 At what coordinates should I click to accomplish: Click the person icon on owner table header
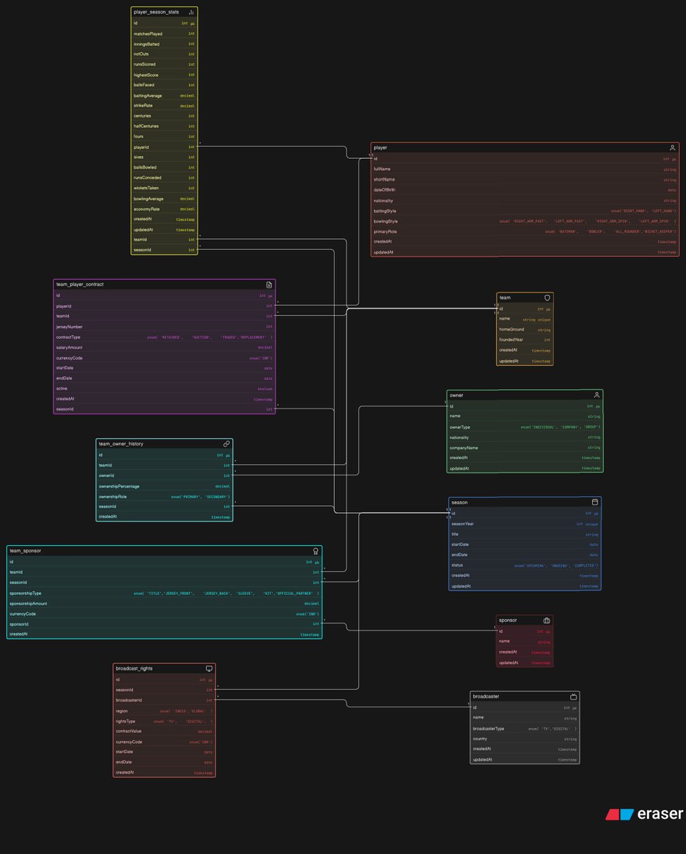(596, 394)
